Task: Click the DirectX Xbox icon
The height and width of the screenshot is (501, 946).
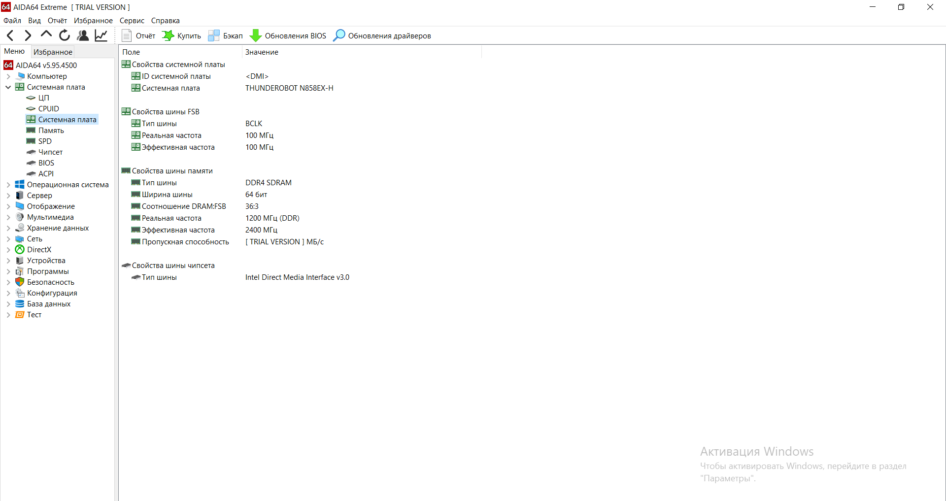Action: (x=20, y=250)
